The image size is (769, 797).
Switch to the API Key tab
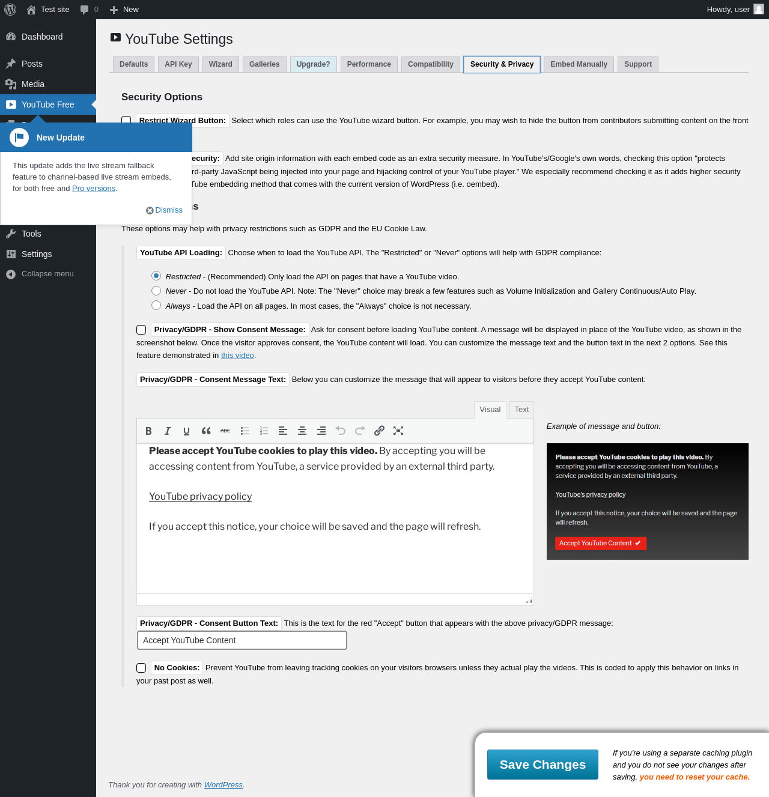coord(178,64)
